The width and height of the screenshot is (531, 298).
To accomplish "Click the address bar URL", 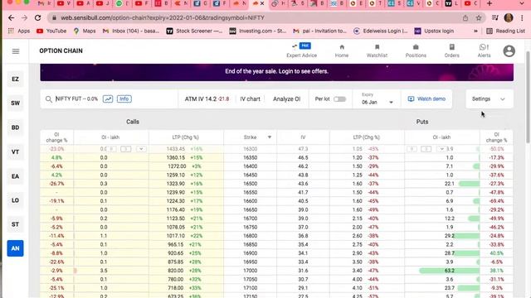I will coord(163,18).
